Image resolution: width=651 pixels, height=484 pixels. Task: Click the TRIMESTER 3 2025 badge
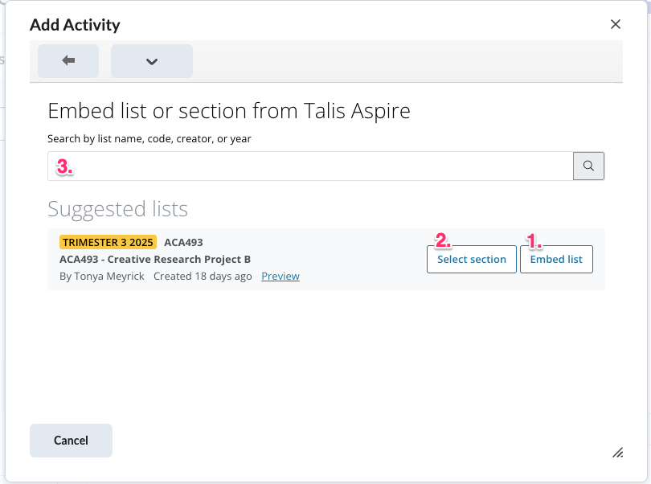(108, 242)
